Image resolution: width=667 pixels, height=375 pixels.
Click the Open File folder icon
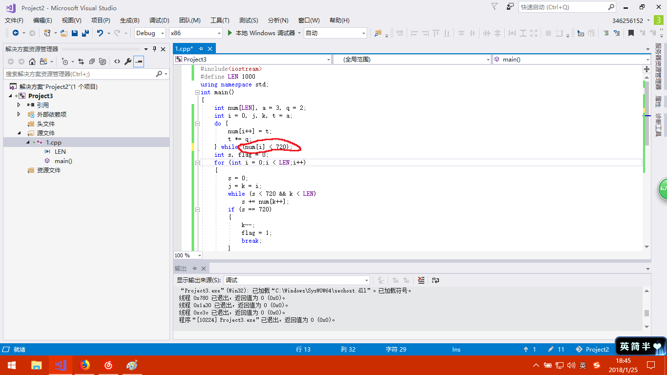[64, 33]
